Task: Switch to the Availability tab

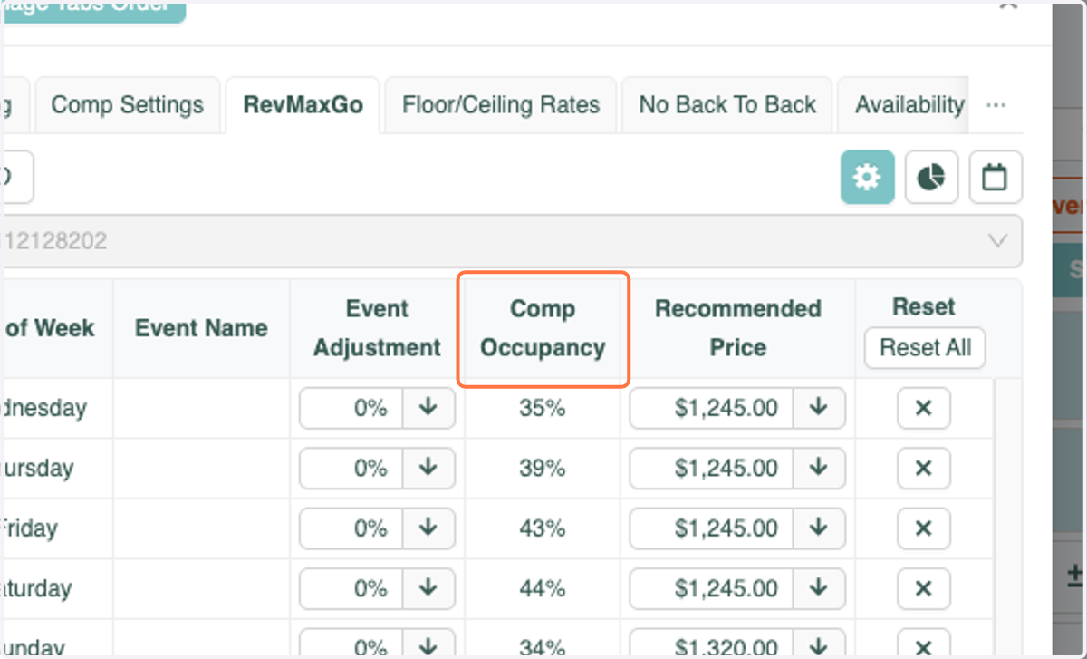Action: (904, 105)
